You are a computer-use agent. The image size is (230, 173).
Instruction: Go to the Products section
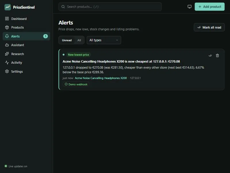click(26, 27)
